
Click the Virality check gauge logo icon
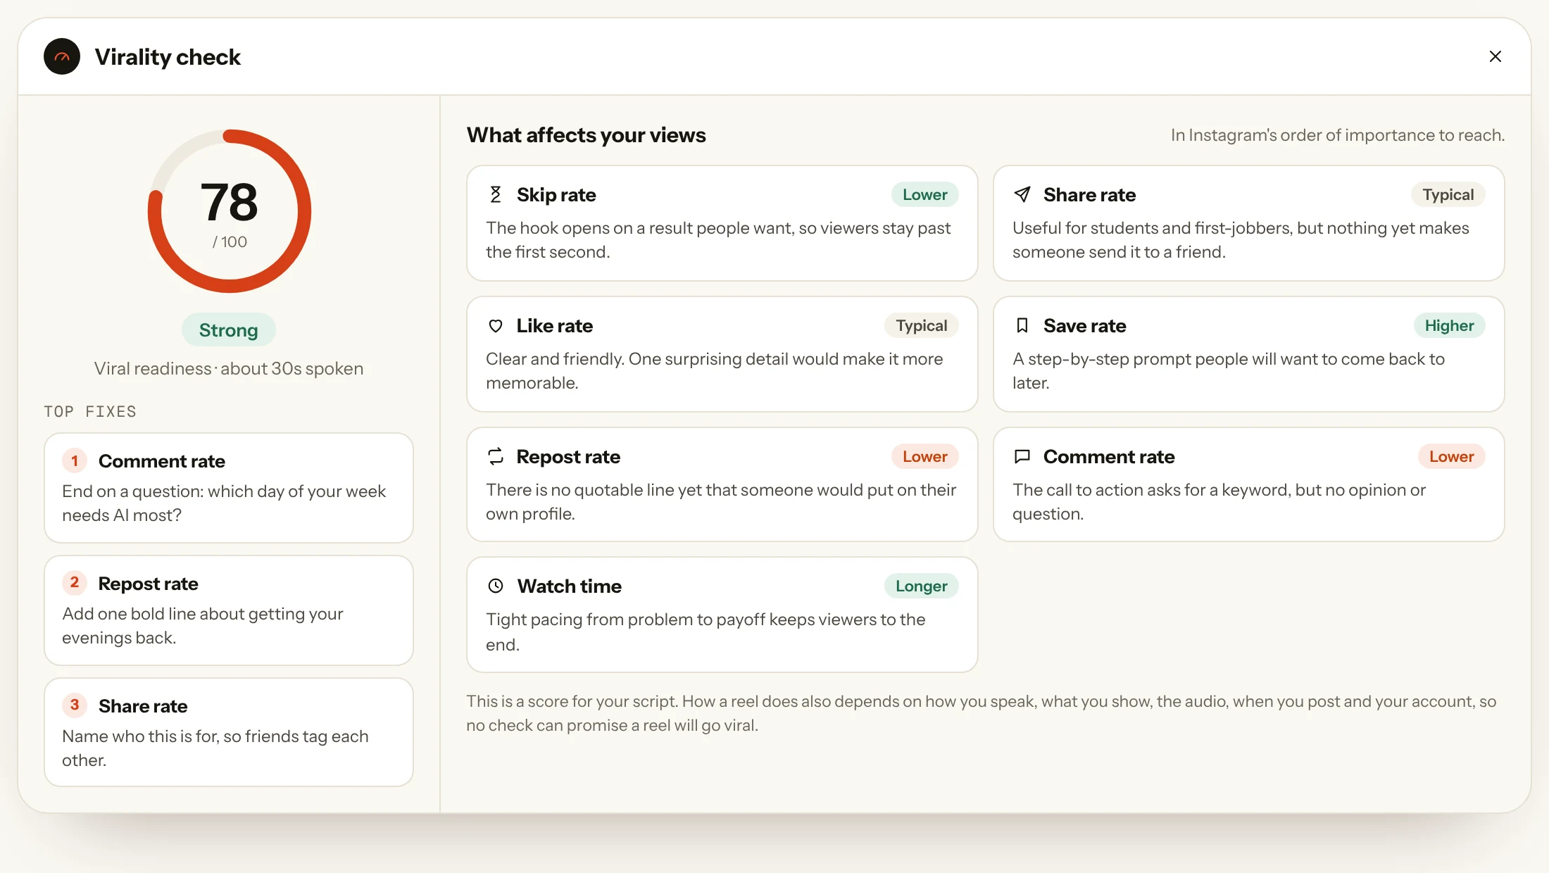pyautogui.click(x=62, y=56)
